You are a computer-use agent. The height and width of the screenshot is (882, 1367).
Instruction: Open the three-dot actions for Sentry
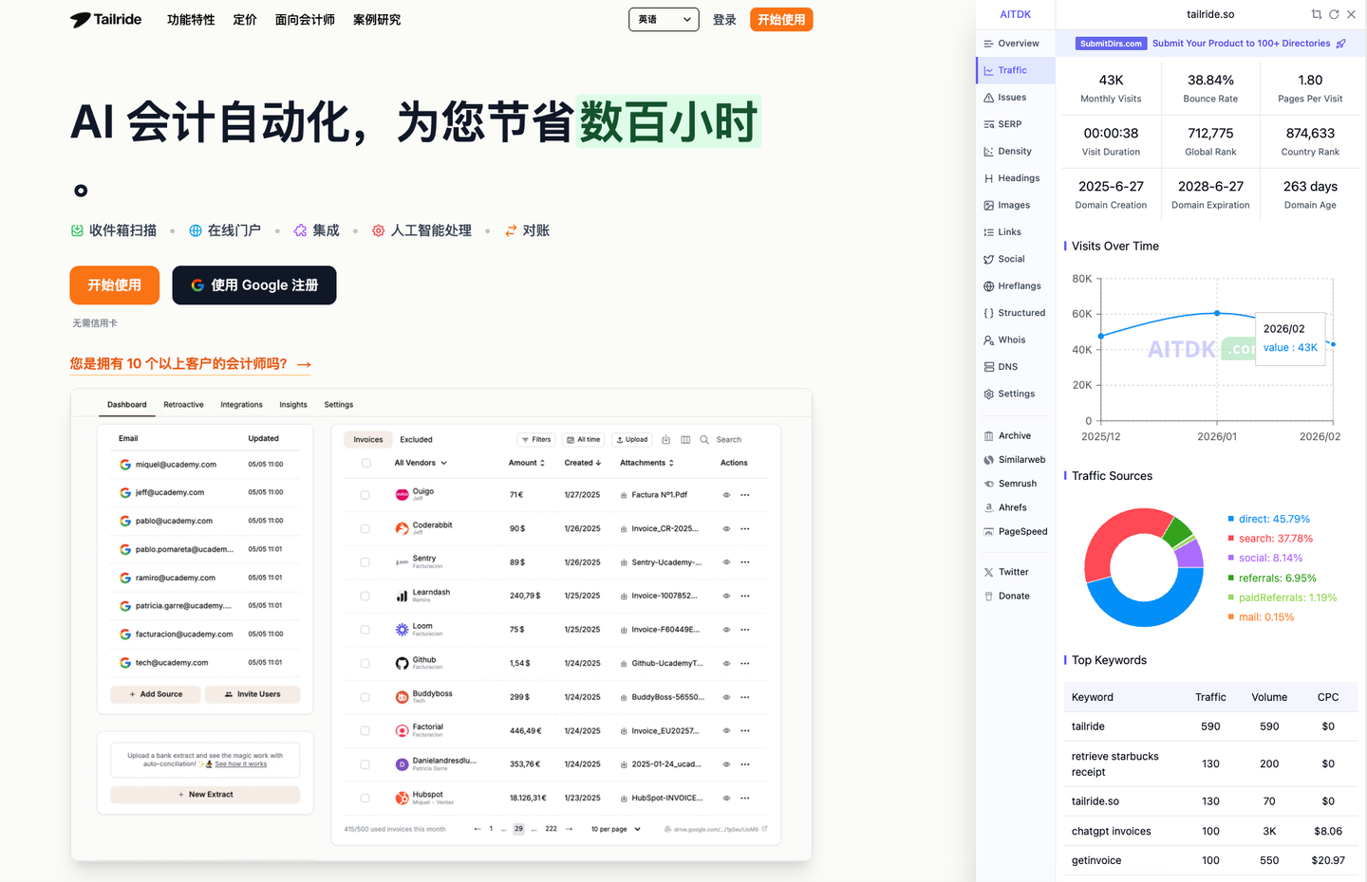[x=745, y=562]
